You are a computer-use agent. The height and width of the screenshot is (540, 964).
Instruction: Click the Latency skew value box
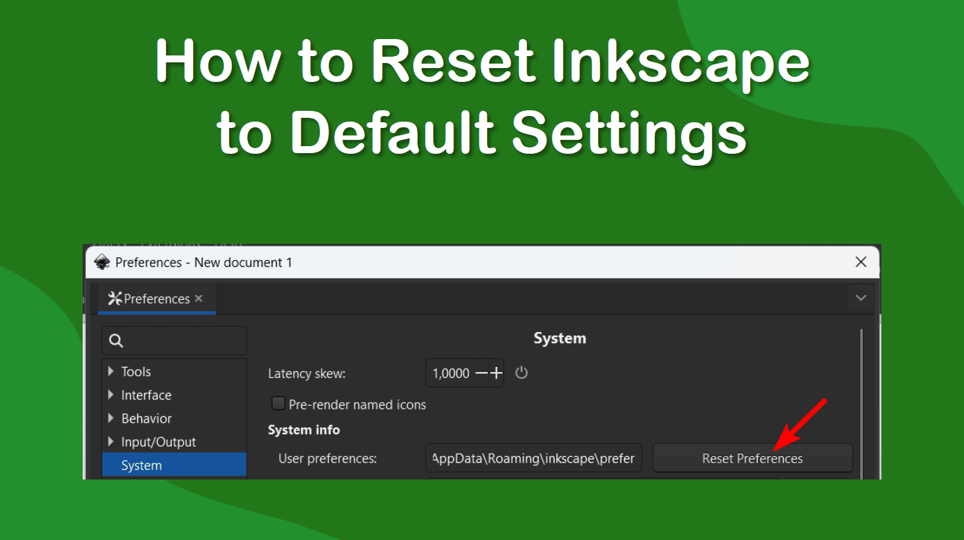(452, 372)
